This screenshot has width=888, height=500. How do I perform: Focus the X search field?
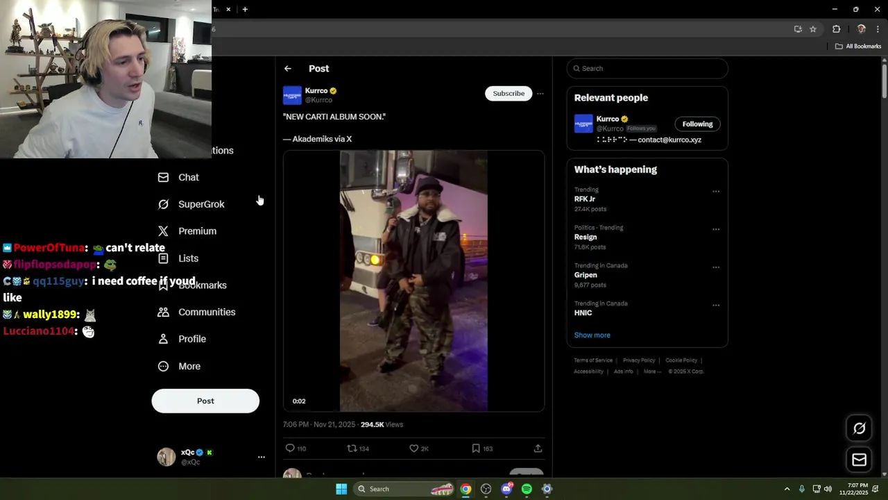[x=647, y=69]
